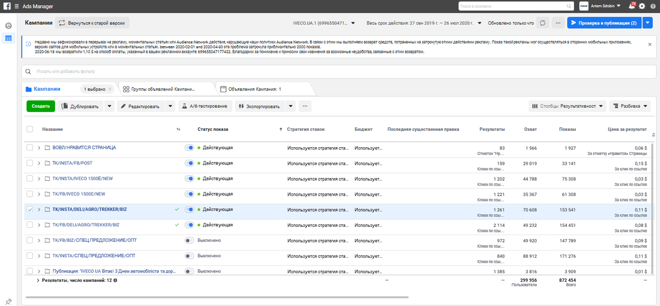660x306 pixels.
Task: Click the A/B-тестирование button
Action: tap(205, 106)
